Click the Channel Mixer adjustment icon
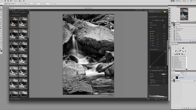Image resolution: width=196 pixels, height=110 pixels. 185,51
